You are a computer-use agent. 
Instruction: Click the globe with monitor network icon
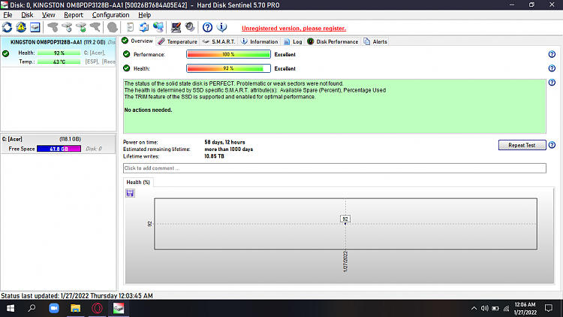click(158, 27)
